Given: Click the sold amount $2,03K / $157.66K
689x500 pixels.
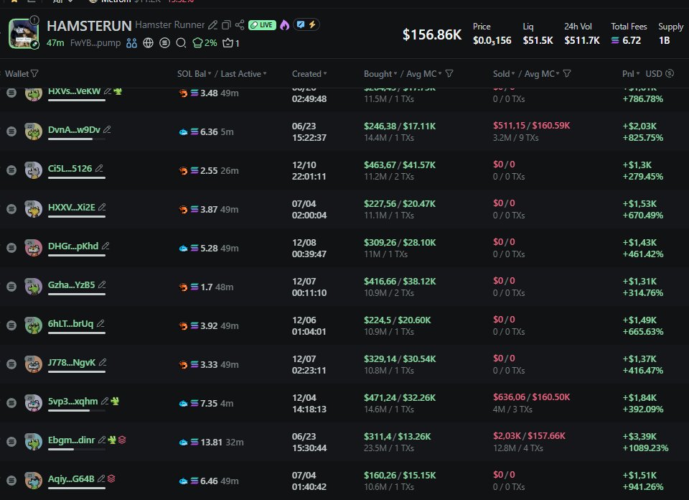Looking at the screenshot, I should click(529, 436).
